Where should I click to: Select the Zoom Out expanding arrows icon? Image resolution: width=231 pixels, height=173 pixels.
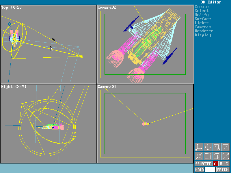226,156
